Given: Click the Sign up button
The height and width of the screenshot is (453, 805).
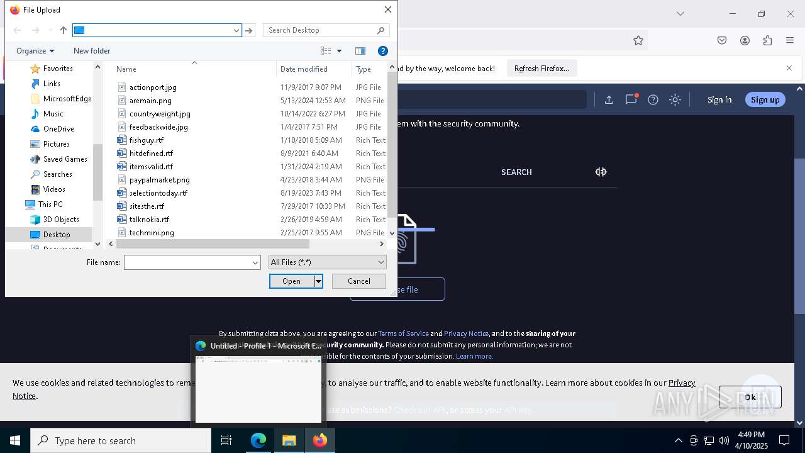Looking at the screenshot, I should coord(765,99).
